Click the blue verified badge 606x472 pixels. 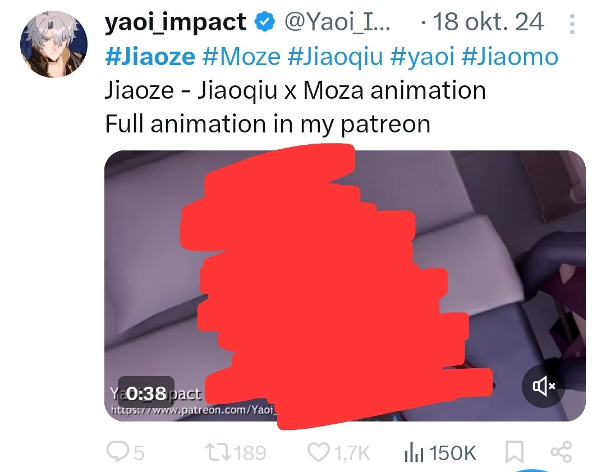tap(264, 22)
